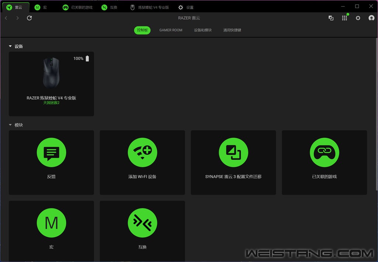Open SYNAPSE 雷云 3 配置文件迁移 module icon
The image size is (378, 262).
pos(233,152)
